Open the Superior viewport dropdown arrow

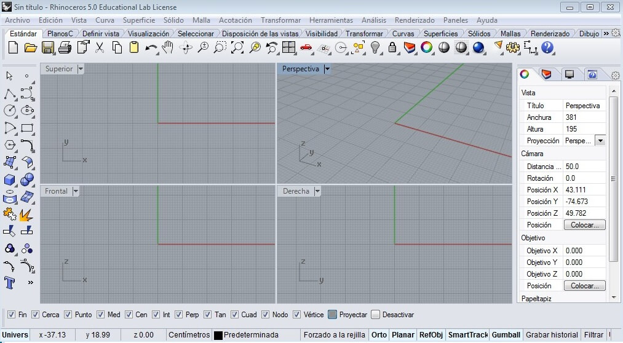[x=81, y=69]
